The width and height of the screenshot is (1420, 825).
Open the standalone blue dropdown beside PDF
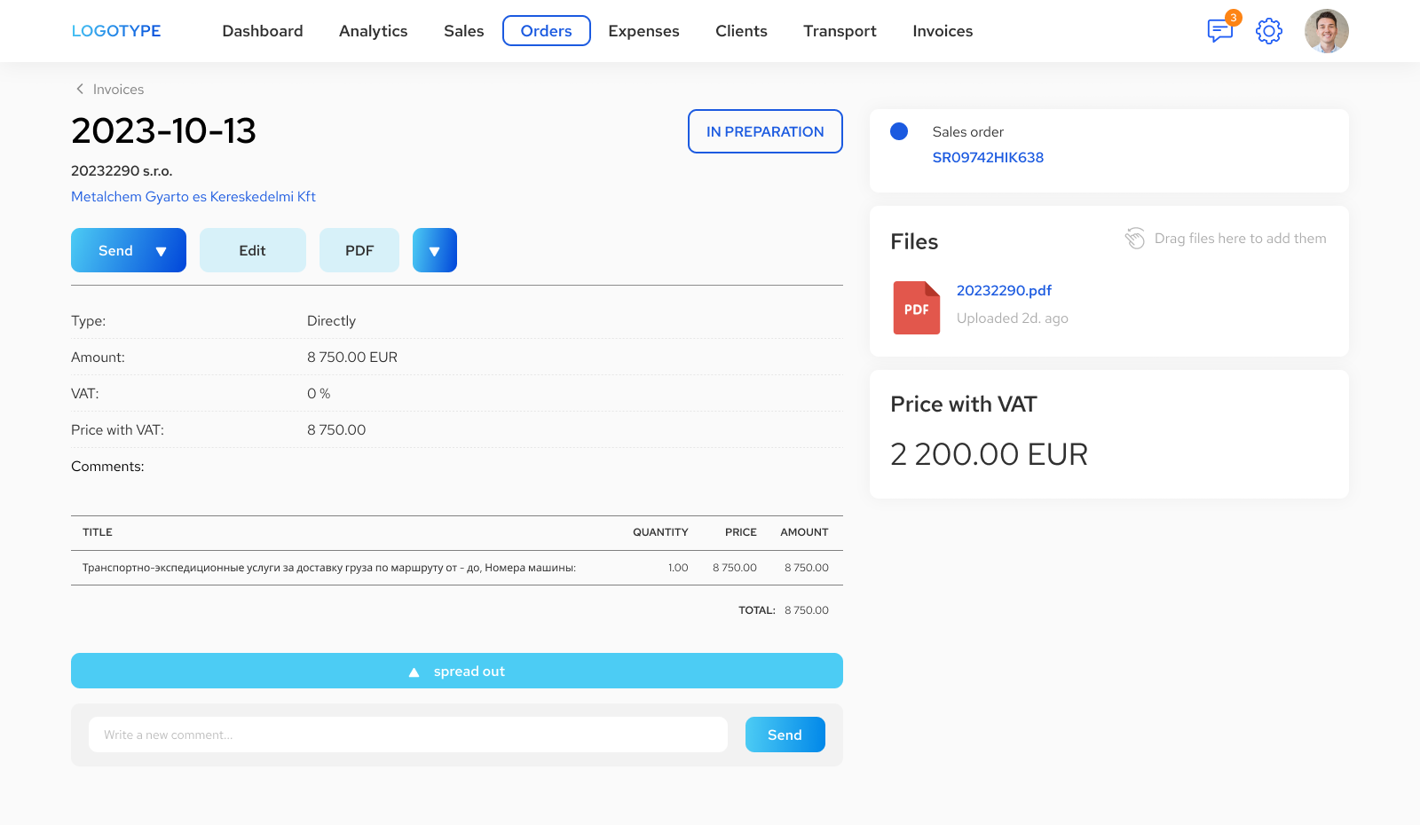click(x=434, y=250)
